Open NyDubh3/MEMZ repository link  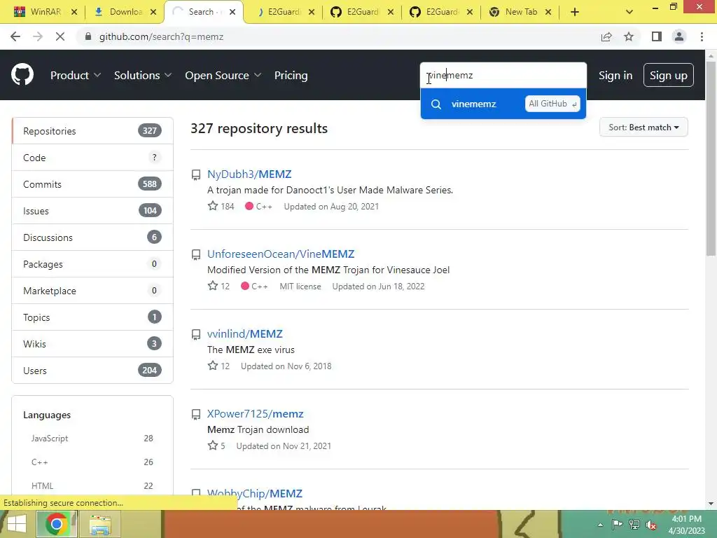[x=249, y=174]
